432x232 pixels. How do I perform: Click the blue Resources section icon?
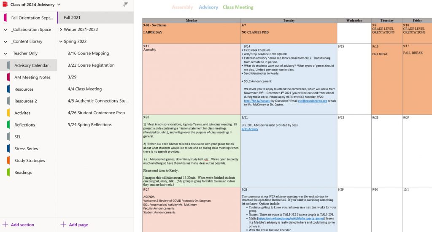8,89
